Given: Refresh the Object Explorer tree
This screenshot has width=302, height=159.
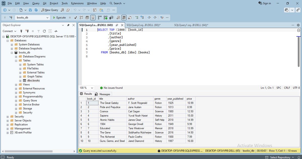Looking at the screenshot, I should (x=44, y=31).
